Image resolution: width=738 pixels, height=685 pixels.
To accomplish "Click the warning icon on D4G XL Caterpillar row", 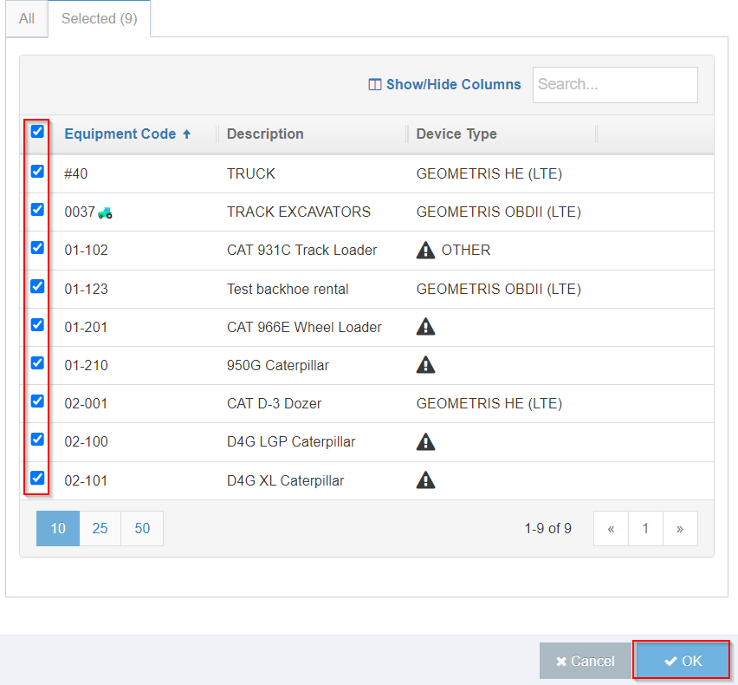I will point(425,479).
